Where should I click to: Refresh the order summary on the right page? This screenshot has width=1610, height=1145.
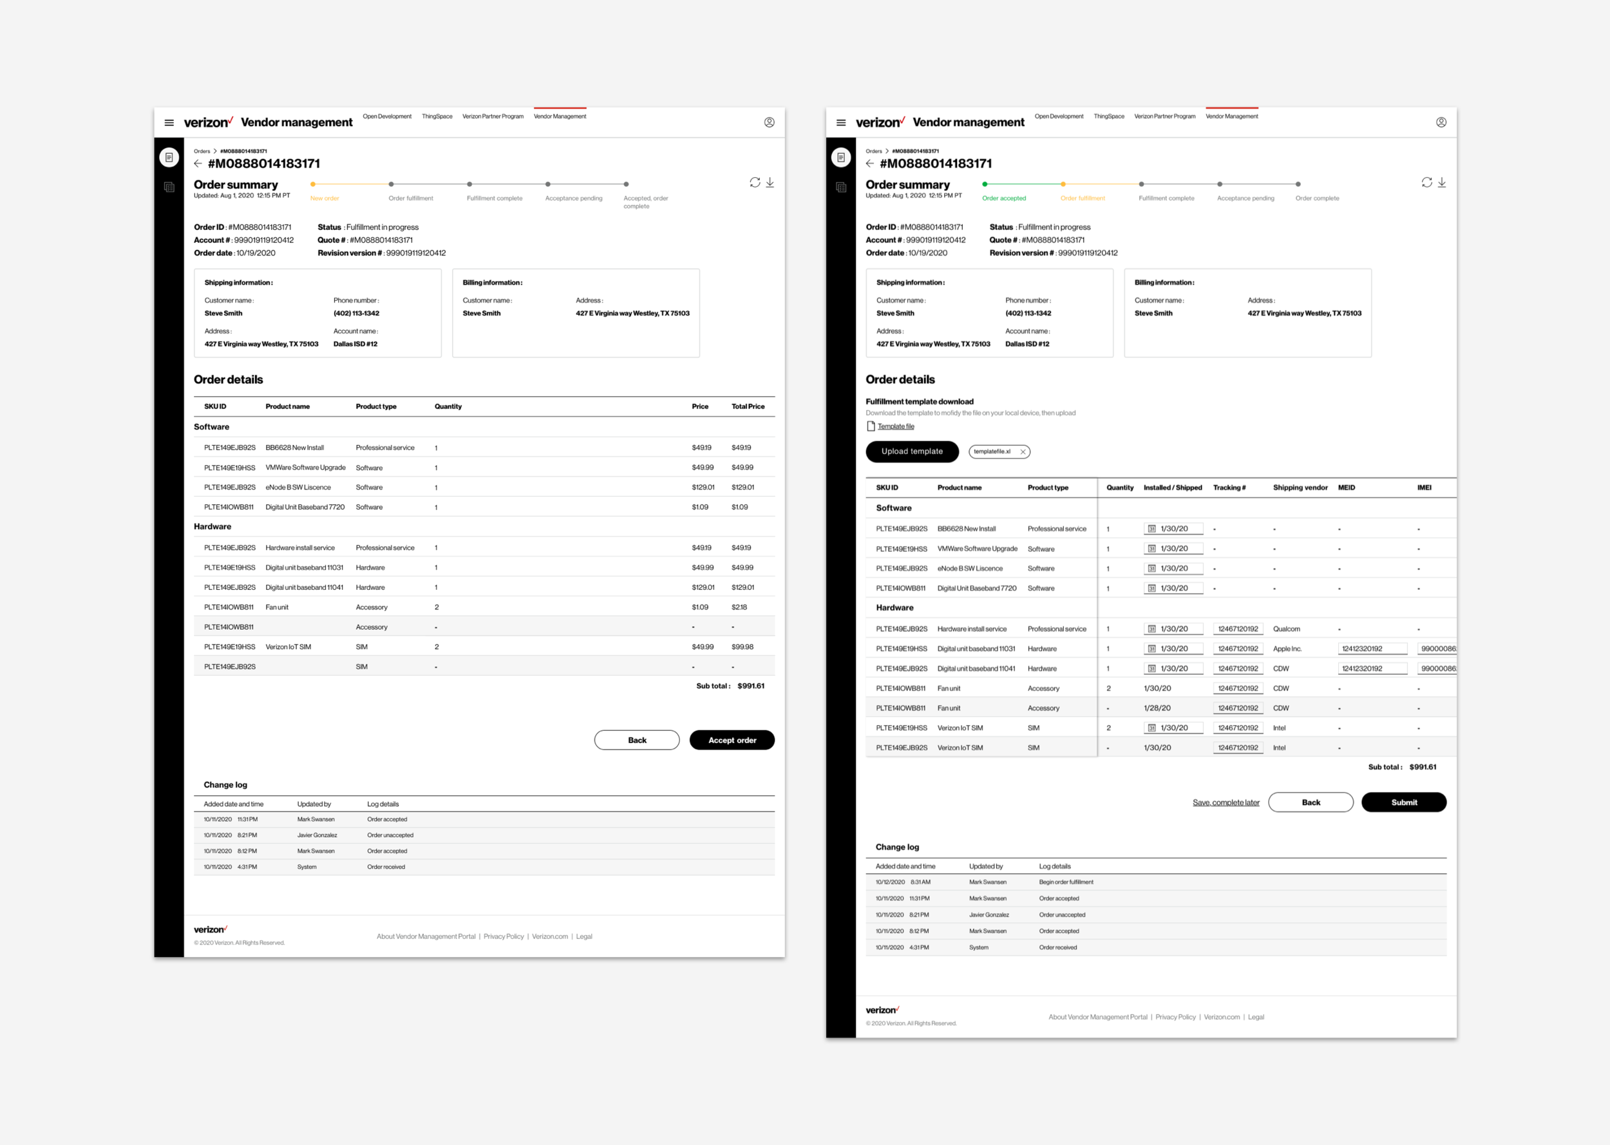1426,183
